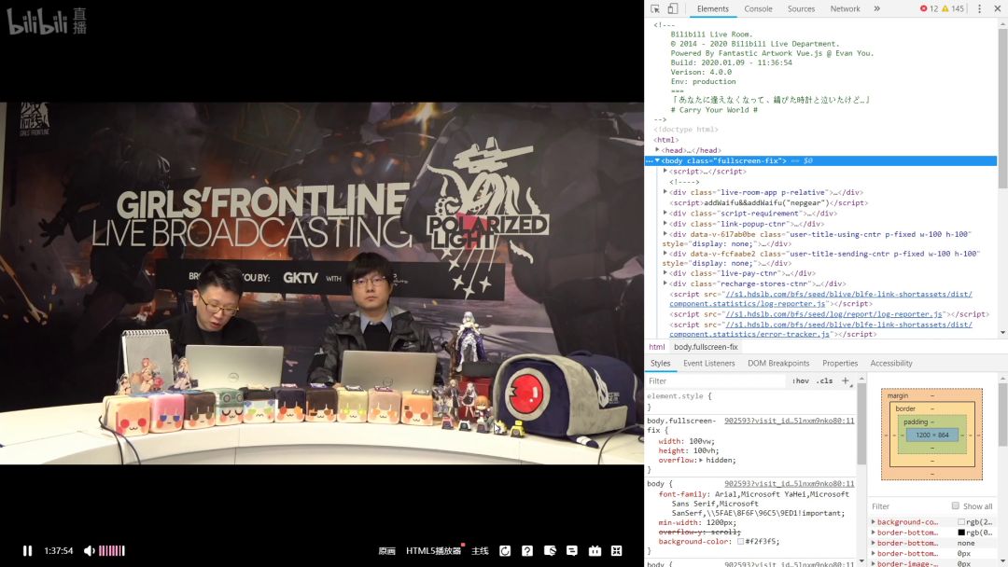This screenshot has height=567, width=1008.
Task: Mute the player volume speaker icon
Action: coord(90,550)
